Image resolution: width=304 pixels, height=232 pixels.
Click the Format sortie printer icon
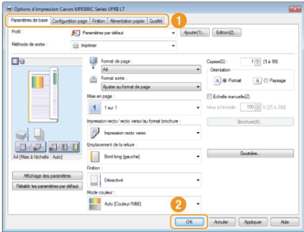93,80
